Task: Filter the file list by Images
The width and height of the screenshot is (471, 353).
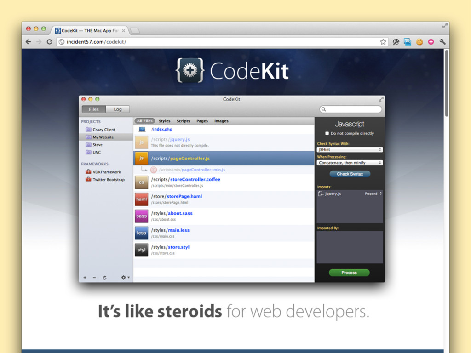Action: click(221, 121)
